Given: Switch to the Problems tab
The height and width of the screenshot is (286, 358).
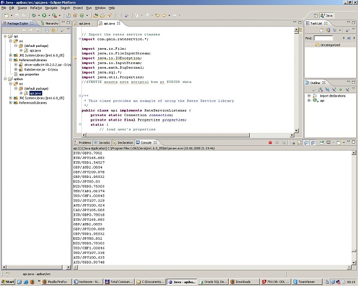Looking at the screenshot, I should (82, 143).
